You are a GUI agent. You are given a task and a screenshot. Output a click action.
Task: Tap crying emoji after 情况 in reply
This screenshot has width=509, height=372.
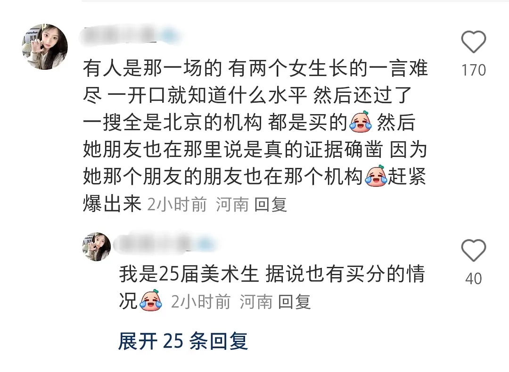[x=151, y=301]
